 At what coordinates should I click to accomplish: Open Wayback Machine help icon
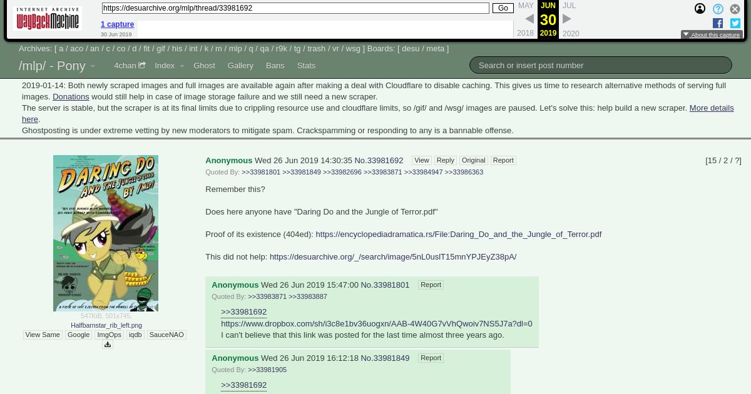[718, 9]
